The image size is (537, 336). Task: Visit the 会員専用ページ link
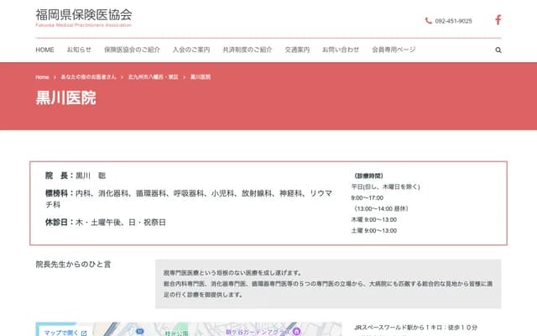point(394,50)
